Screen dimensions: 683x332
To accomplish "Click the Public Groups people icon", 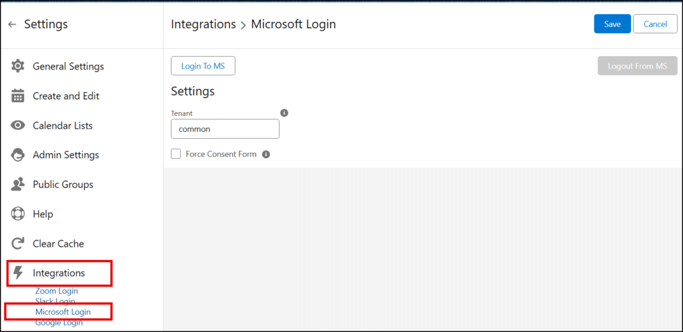I will point(18,185).
